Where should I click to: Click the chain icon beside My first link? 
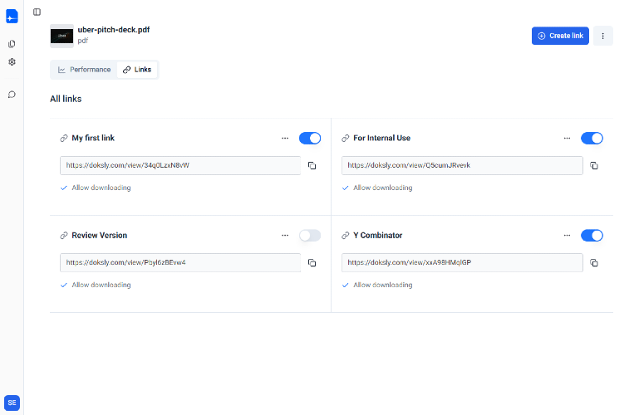point(64,139)
